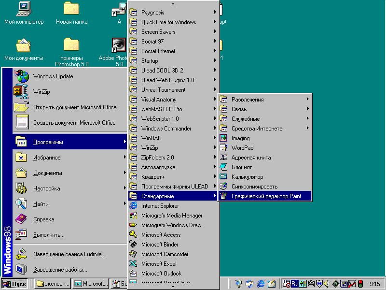Open Калькулятор in accessories submenu
The width and height of the screenshot is (386, 290).
click(265, 177)
